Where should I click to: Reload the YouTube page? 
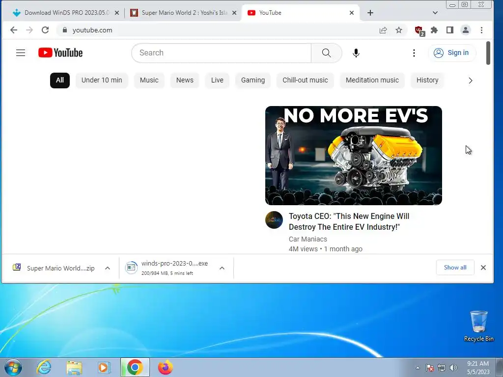45,30
